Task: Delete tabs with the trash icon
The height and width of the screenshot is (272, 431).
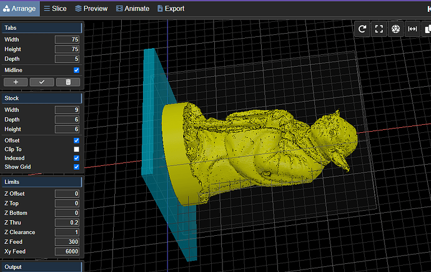Action: pyautogui.click(x=68, y=82)
